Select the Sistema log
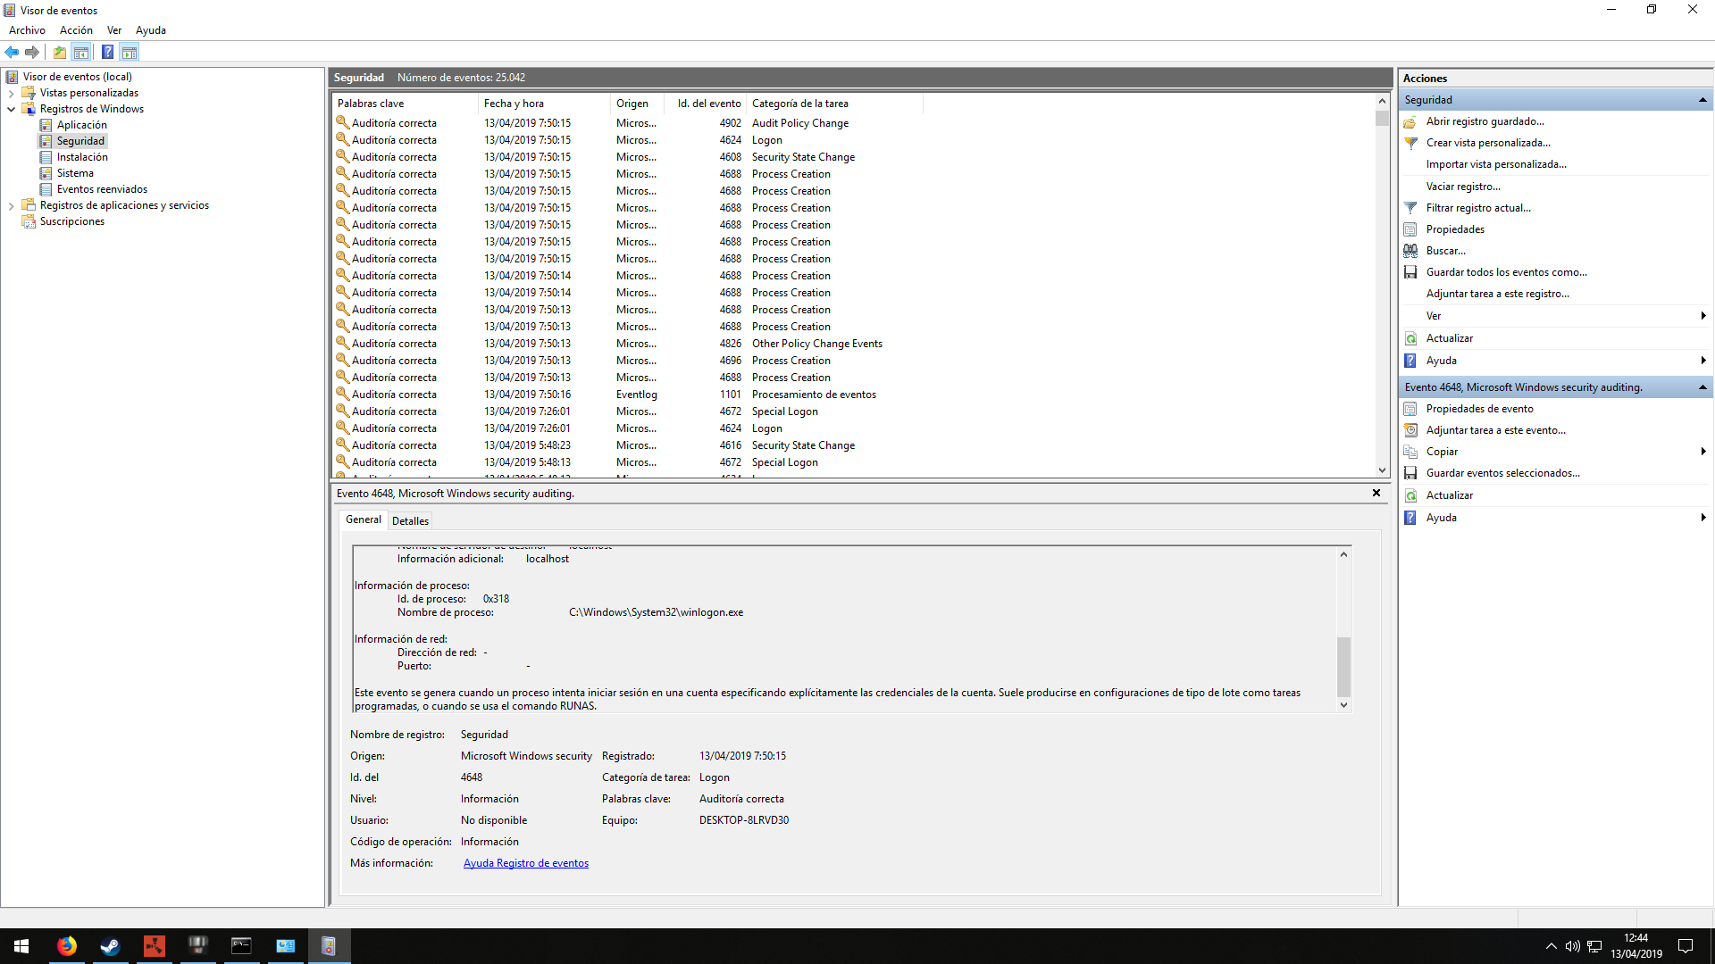 click(75, 173)
